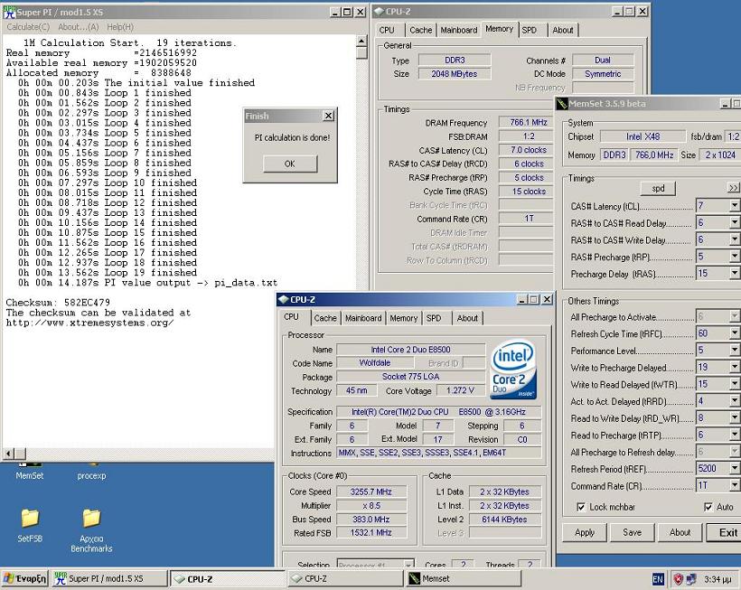
Task: Open the Refresh Period (tREF) dropdown
Action: pyautogui.click(x=735, y=468)
